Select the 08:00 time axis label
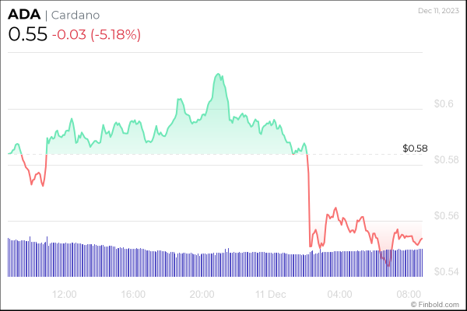 (409, 295)
